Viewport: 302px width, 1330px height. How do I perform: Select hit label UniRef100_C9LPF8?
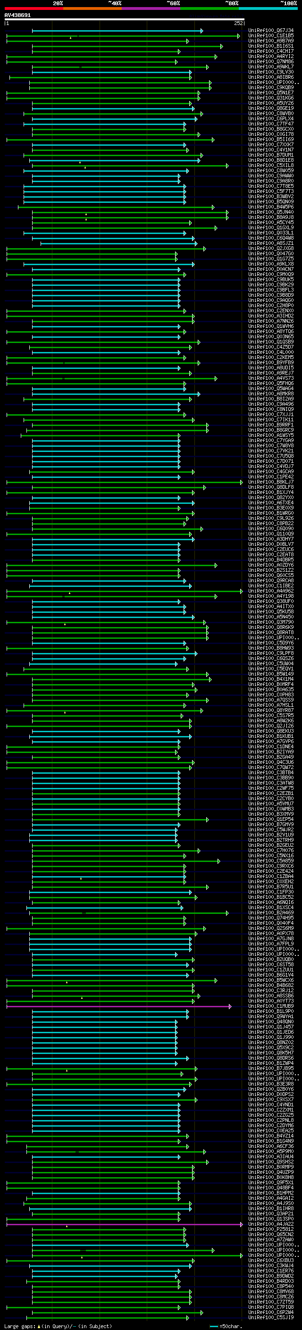[x=271, y=653]
